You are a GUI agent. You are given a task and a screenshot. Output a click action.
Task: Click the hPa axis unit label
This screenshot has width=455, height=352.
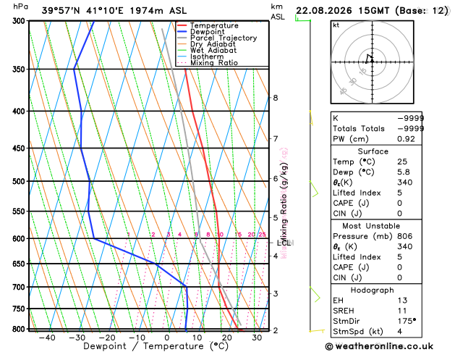(20, 7)
